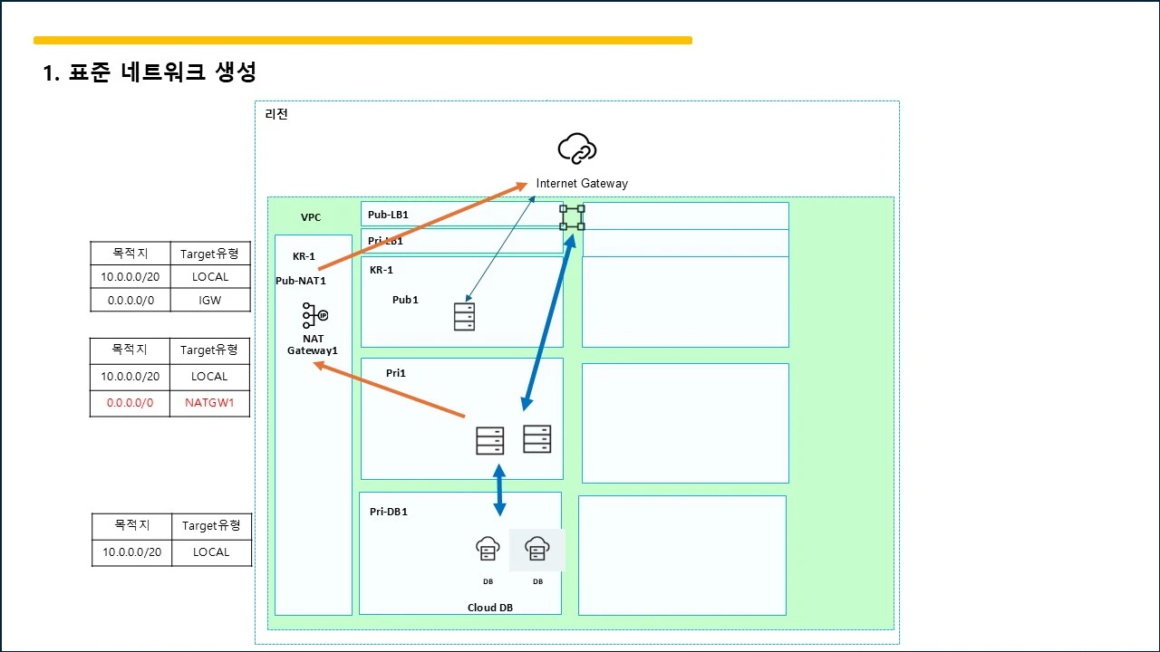Click the right server icon in Pri1

pyautogui.click(x=537, y=439)
